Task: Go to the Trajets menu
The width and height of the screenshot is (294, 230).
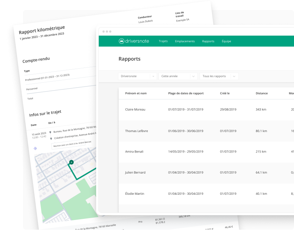Action: tap(163, 41)
